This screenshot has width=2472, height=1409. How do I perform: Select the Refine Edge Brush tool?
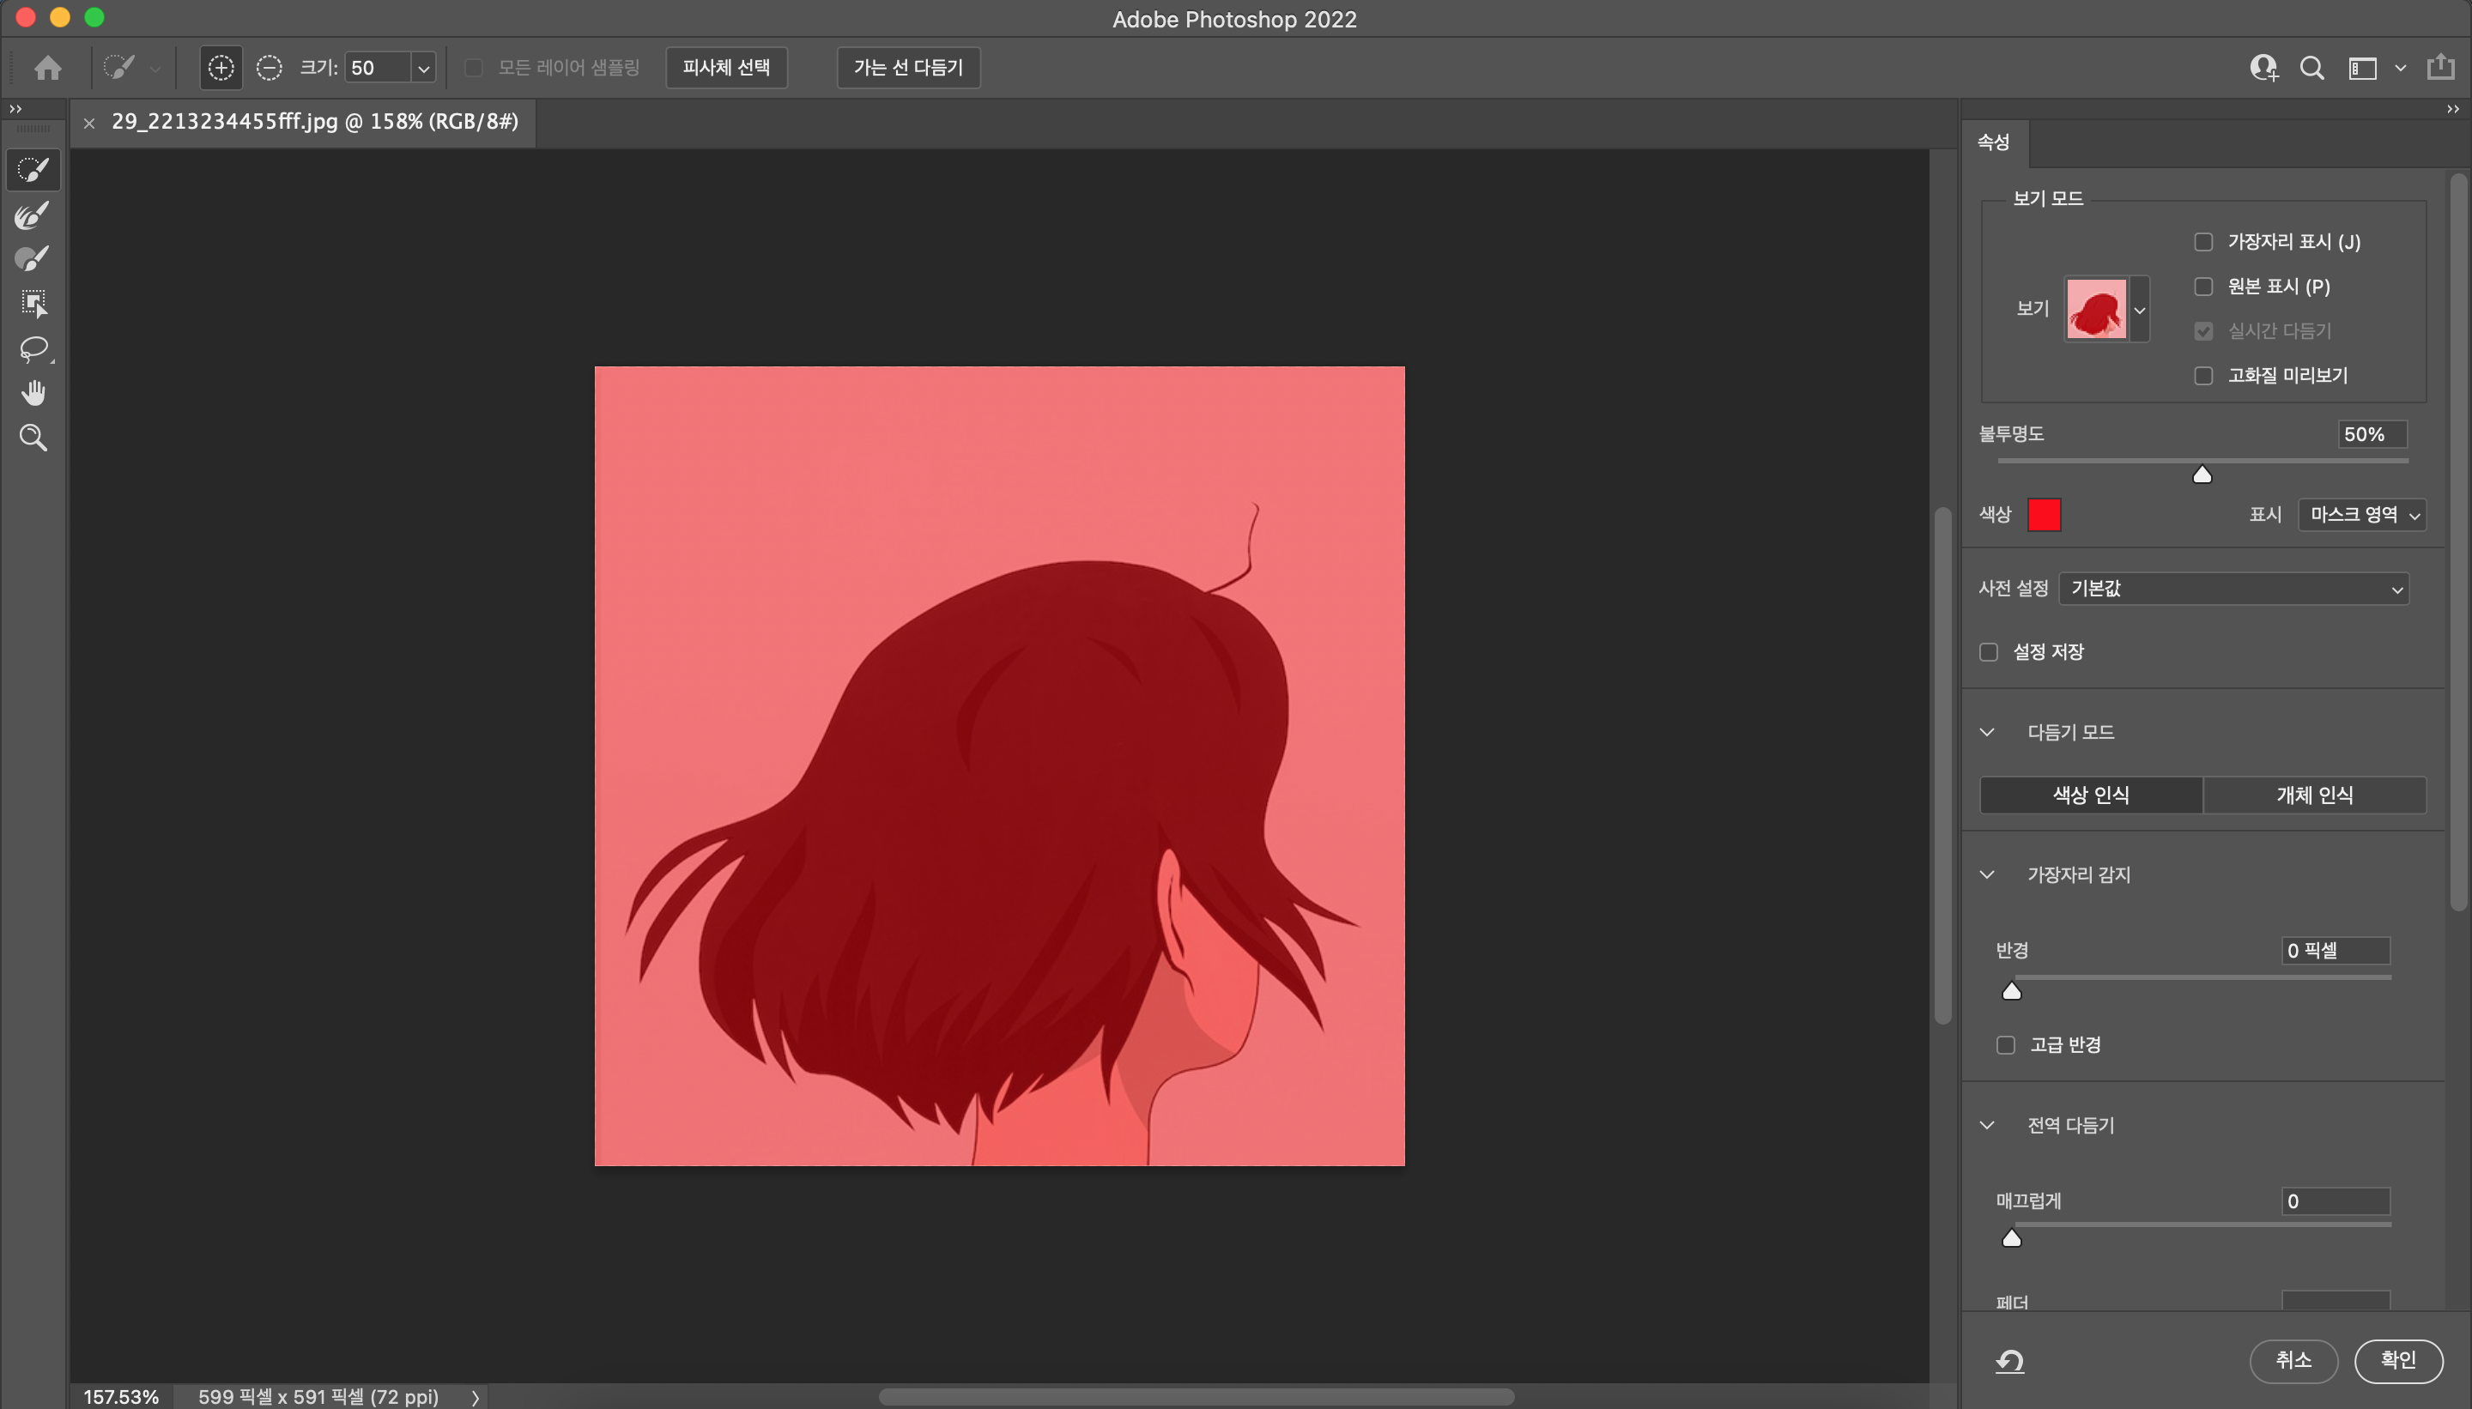pos(33,215)
